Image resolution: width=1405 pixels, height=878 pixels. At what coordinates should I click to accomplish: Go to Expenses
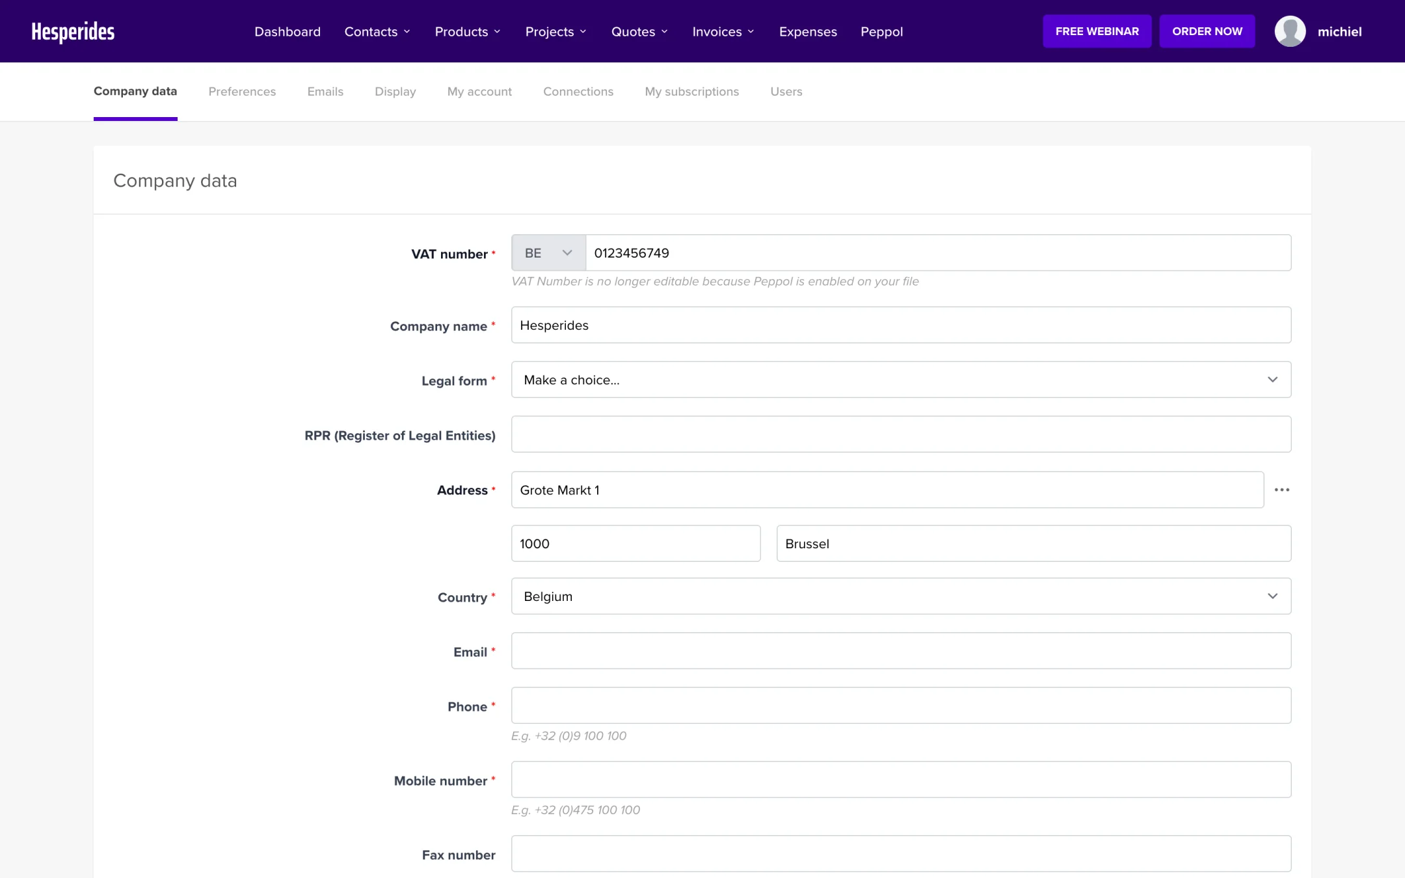(808, 31)
